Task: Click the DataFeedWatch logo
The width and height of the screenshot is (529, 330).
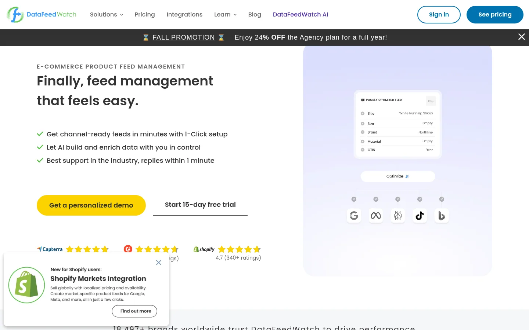Action: point(42,15)
